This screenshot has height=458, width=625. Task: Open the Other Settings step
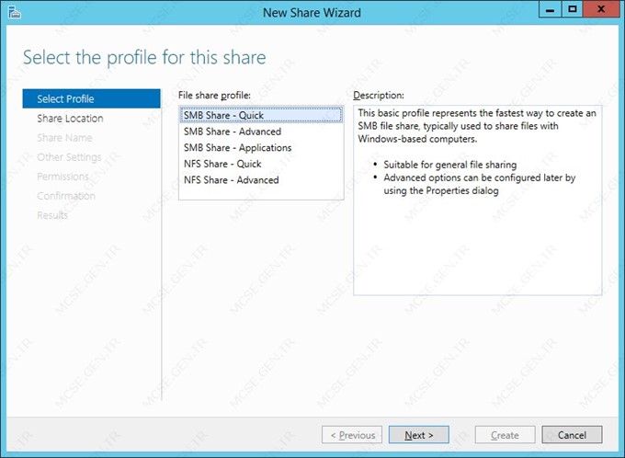point(69,157)
